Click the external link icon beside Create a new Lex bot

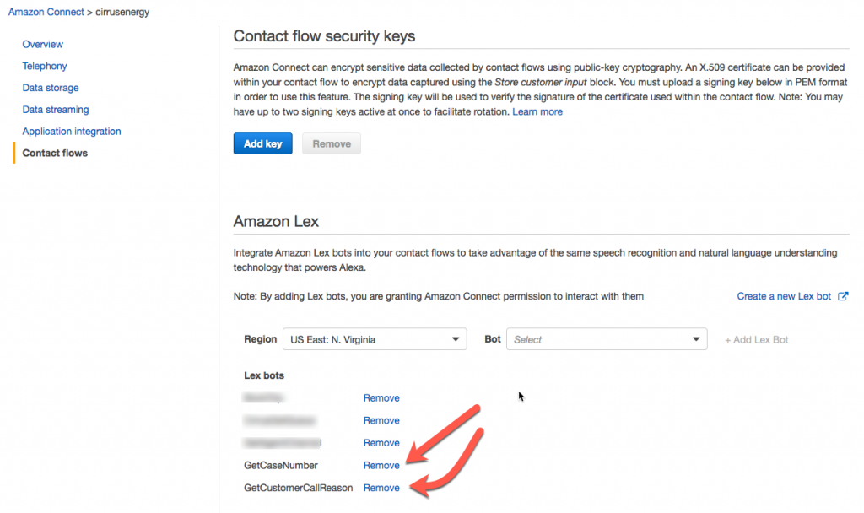(x=843, y=296)
